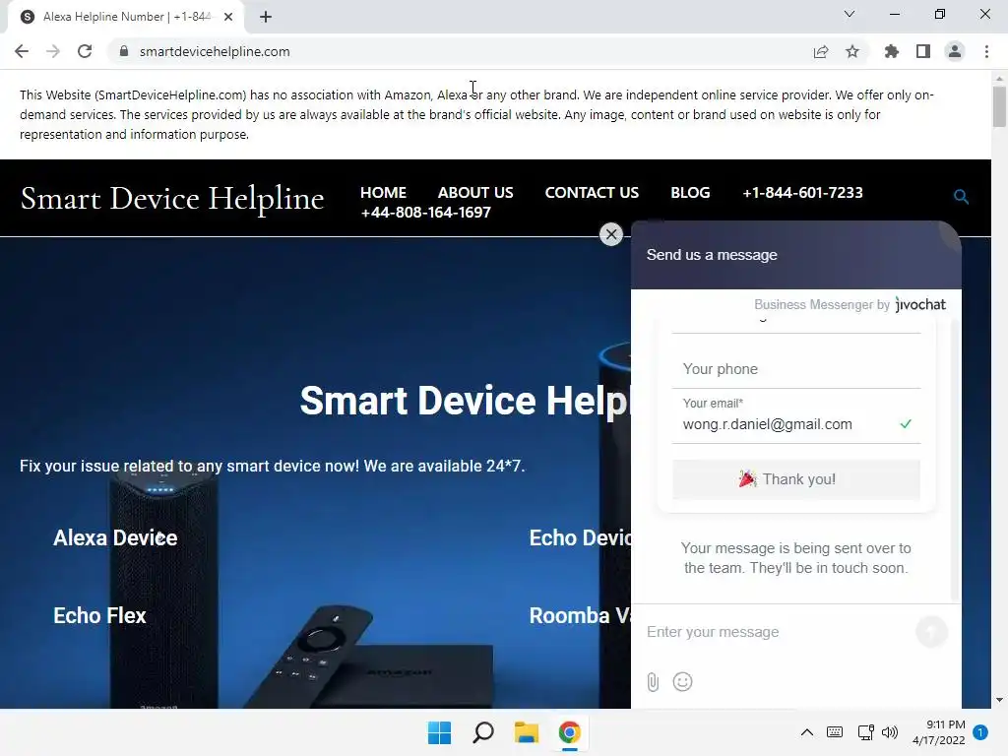Viewport: 1008px width, 756px height.
Task: Open the Smart Device Helpline site logo
Action: pyautogui.click(x=171, y=198)
